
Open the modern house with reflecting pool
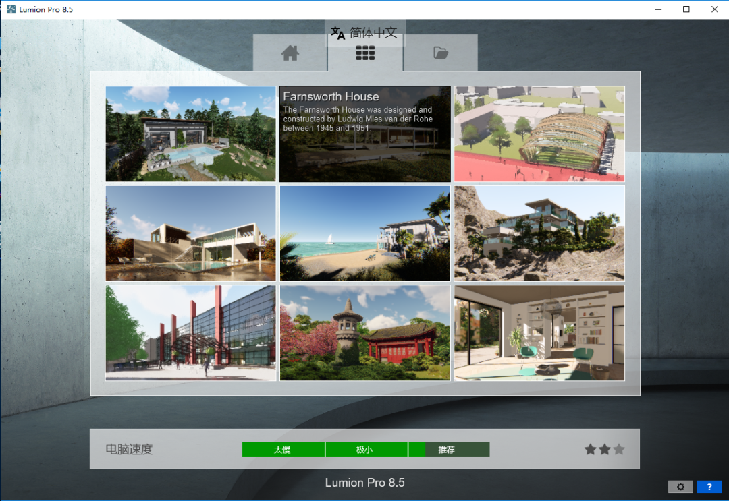pyautogui.click(x=190, y=233)
